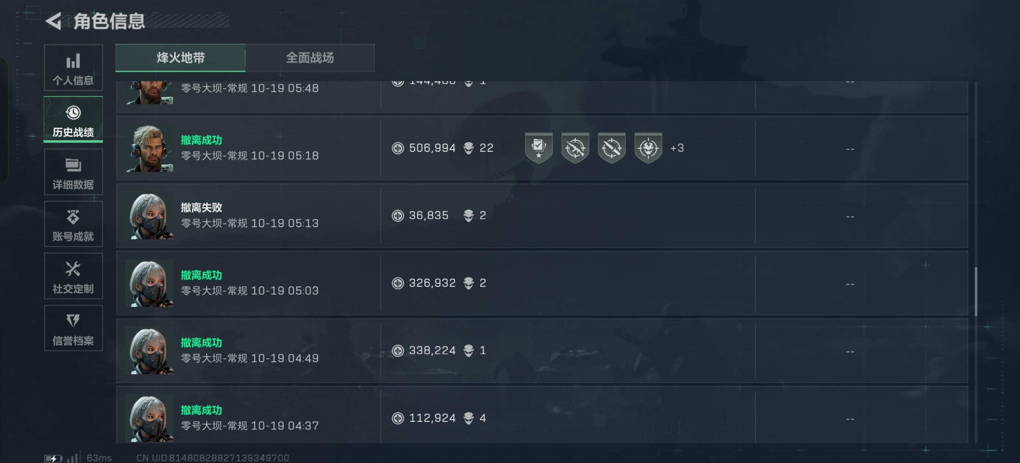Open the 详细数据 sidebar section
The width and height of the screenshot is (1020, 463).
pyautogui.click(x=73, y=173)
